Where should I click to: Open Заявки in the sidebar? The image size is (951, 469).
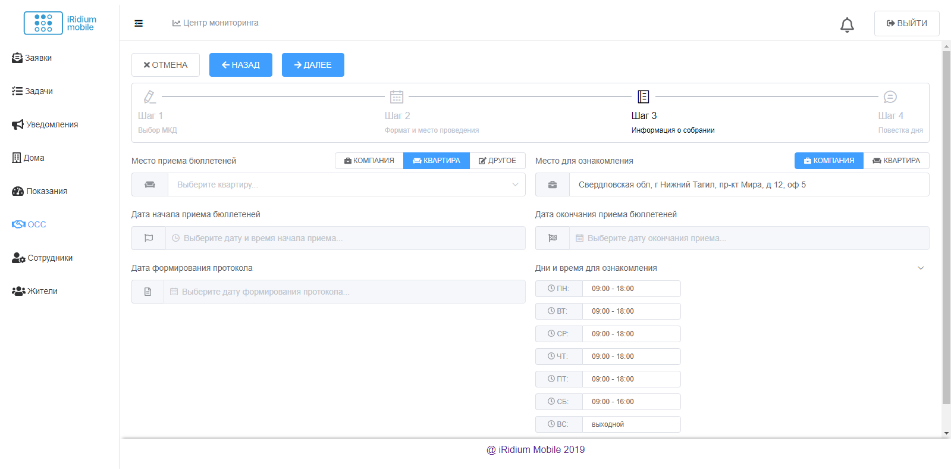(32, 58)
